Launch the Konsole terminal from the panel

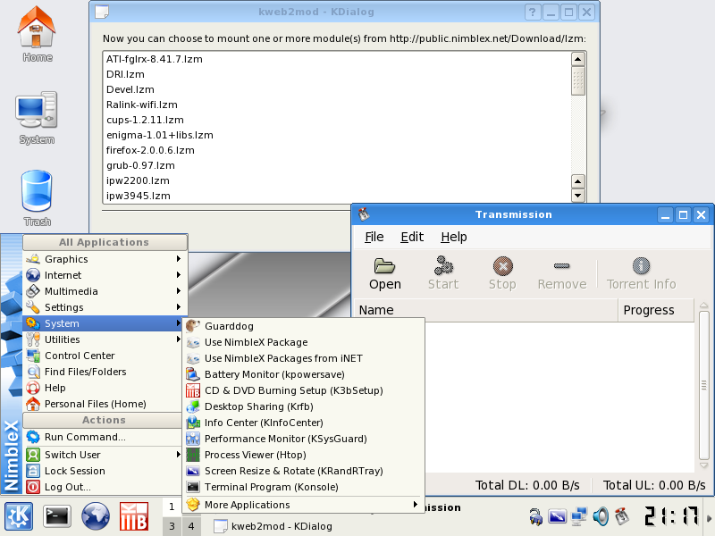coord(57,516)
